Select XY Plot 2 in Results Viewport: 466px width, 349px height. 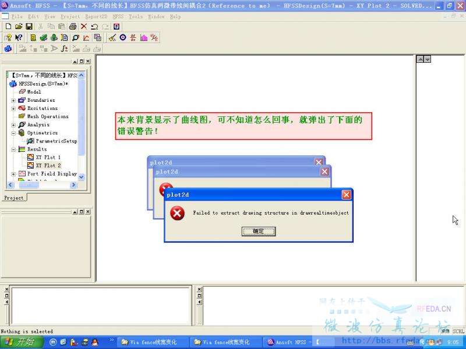click(x=48, y=165)
